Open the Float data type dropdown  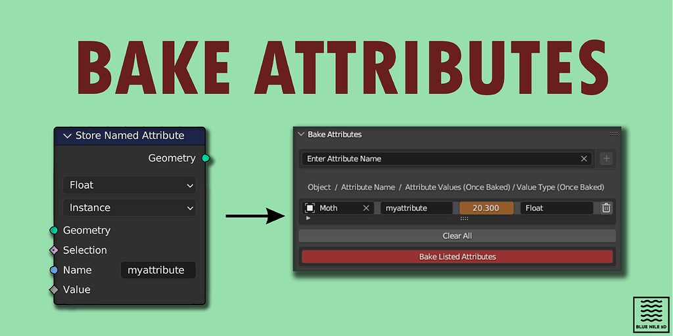[x=129, y=185]
